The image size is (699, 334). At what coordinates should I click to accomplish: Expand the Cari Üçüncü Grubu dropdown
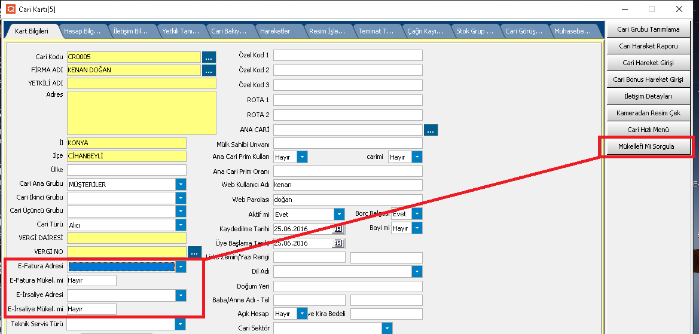coord(181,211)
